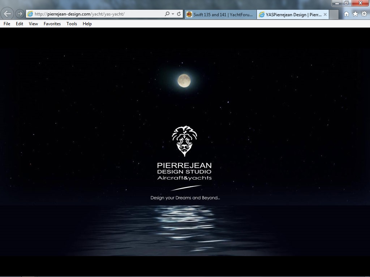370x277 pixels.
Task: Open the Help menu
Action: [x=87, y=24]
